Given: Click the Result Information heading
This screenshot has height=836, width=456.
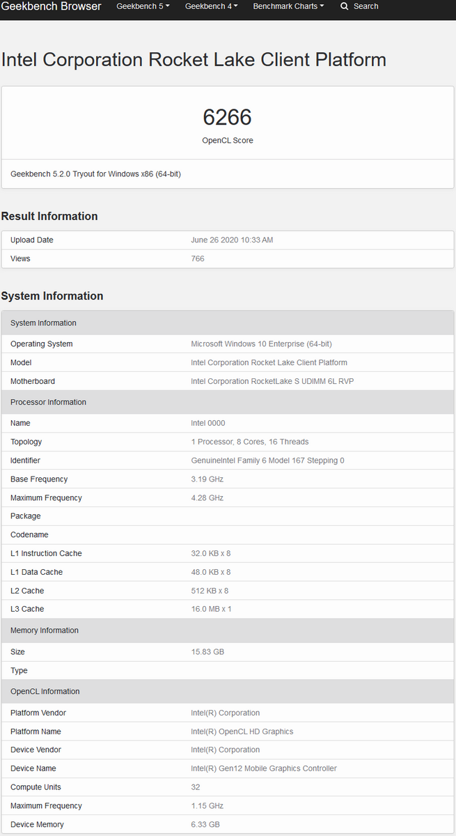Looking at the screenshot, I should click(x=49, y=216).
